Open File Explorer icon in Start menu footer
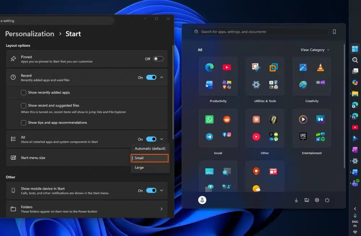Image resolution: width=361 pixels, height=236 pixels. click(x=306, y=200)
